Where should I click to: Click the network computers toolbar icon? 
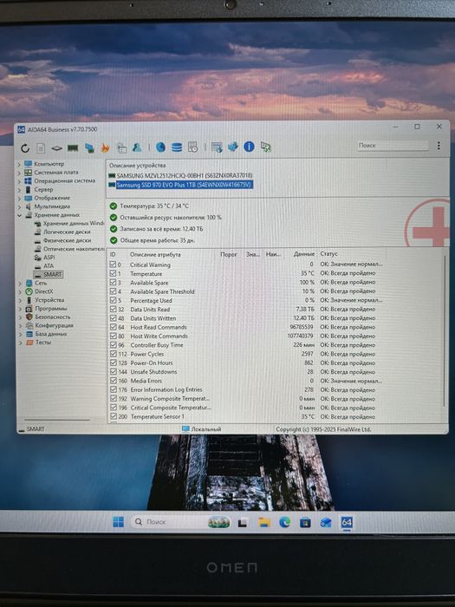coord(89,148)
